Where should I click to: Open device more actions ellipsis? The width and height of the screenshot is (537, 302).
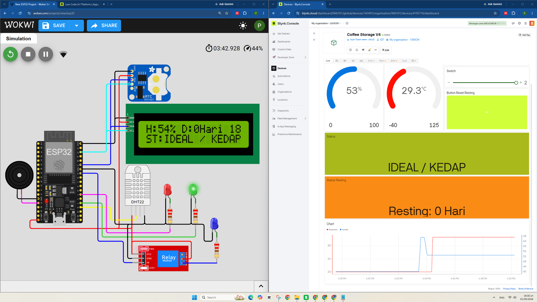pos(376,50)
